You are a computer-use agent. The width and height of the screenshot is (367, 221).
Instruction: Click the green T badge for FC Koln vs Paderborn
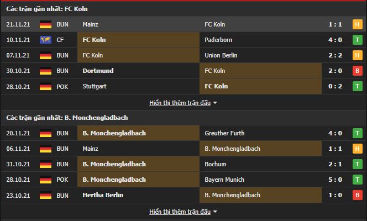tap(357, 40)
